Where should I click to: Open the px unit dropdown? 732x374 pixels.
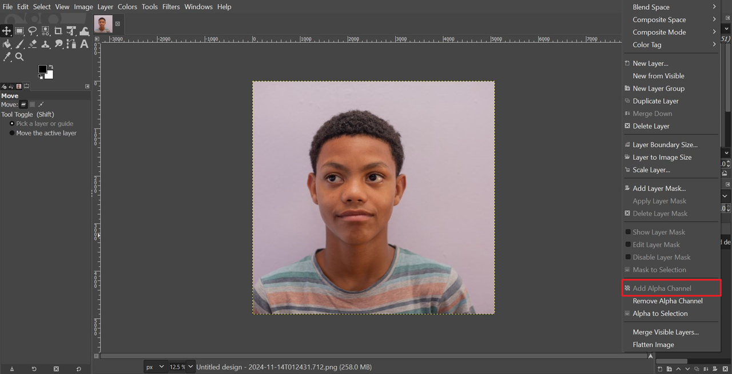tap(155, 367)
